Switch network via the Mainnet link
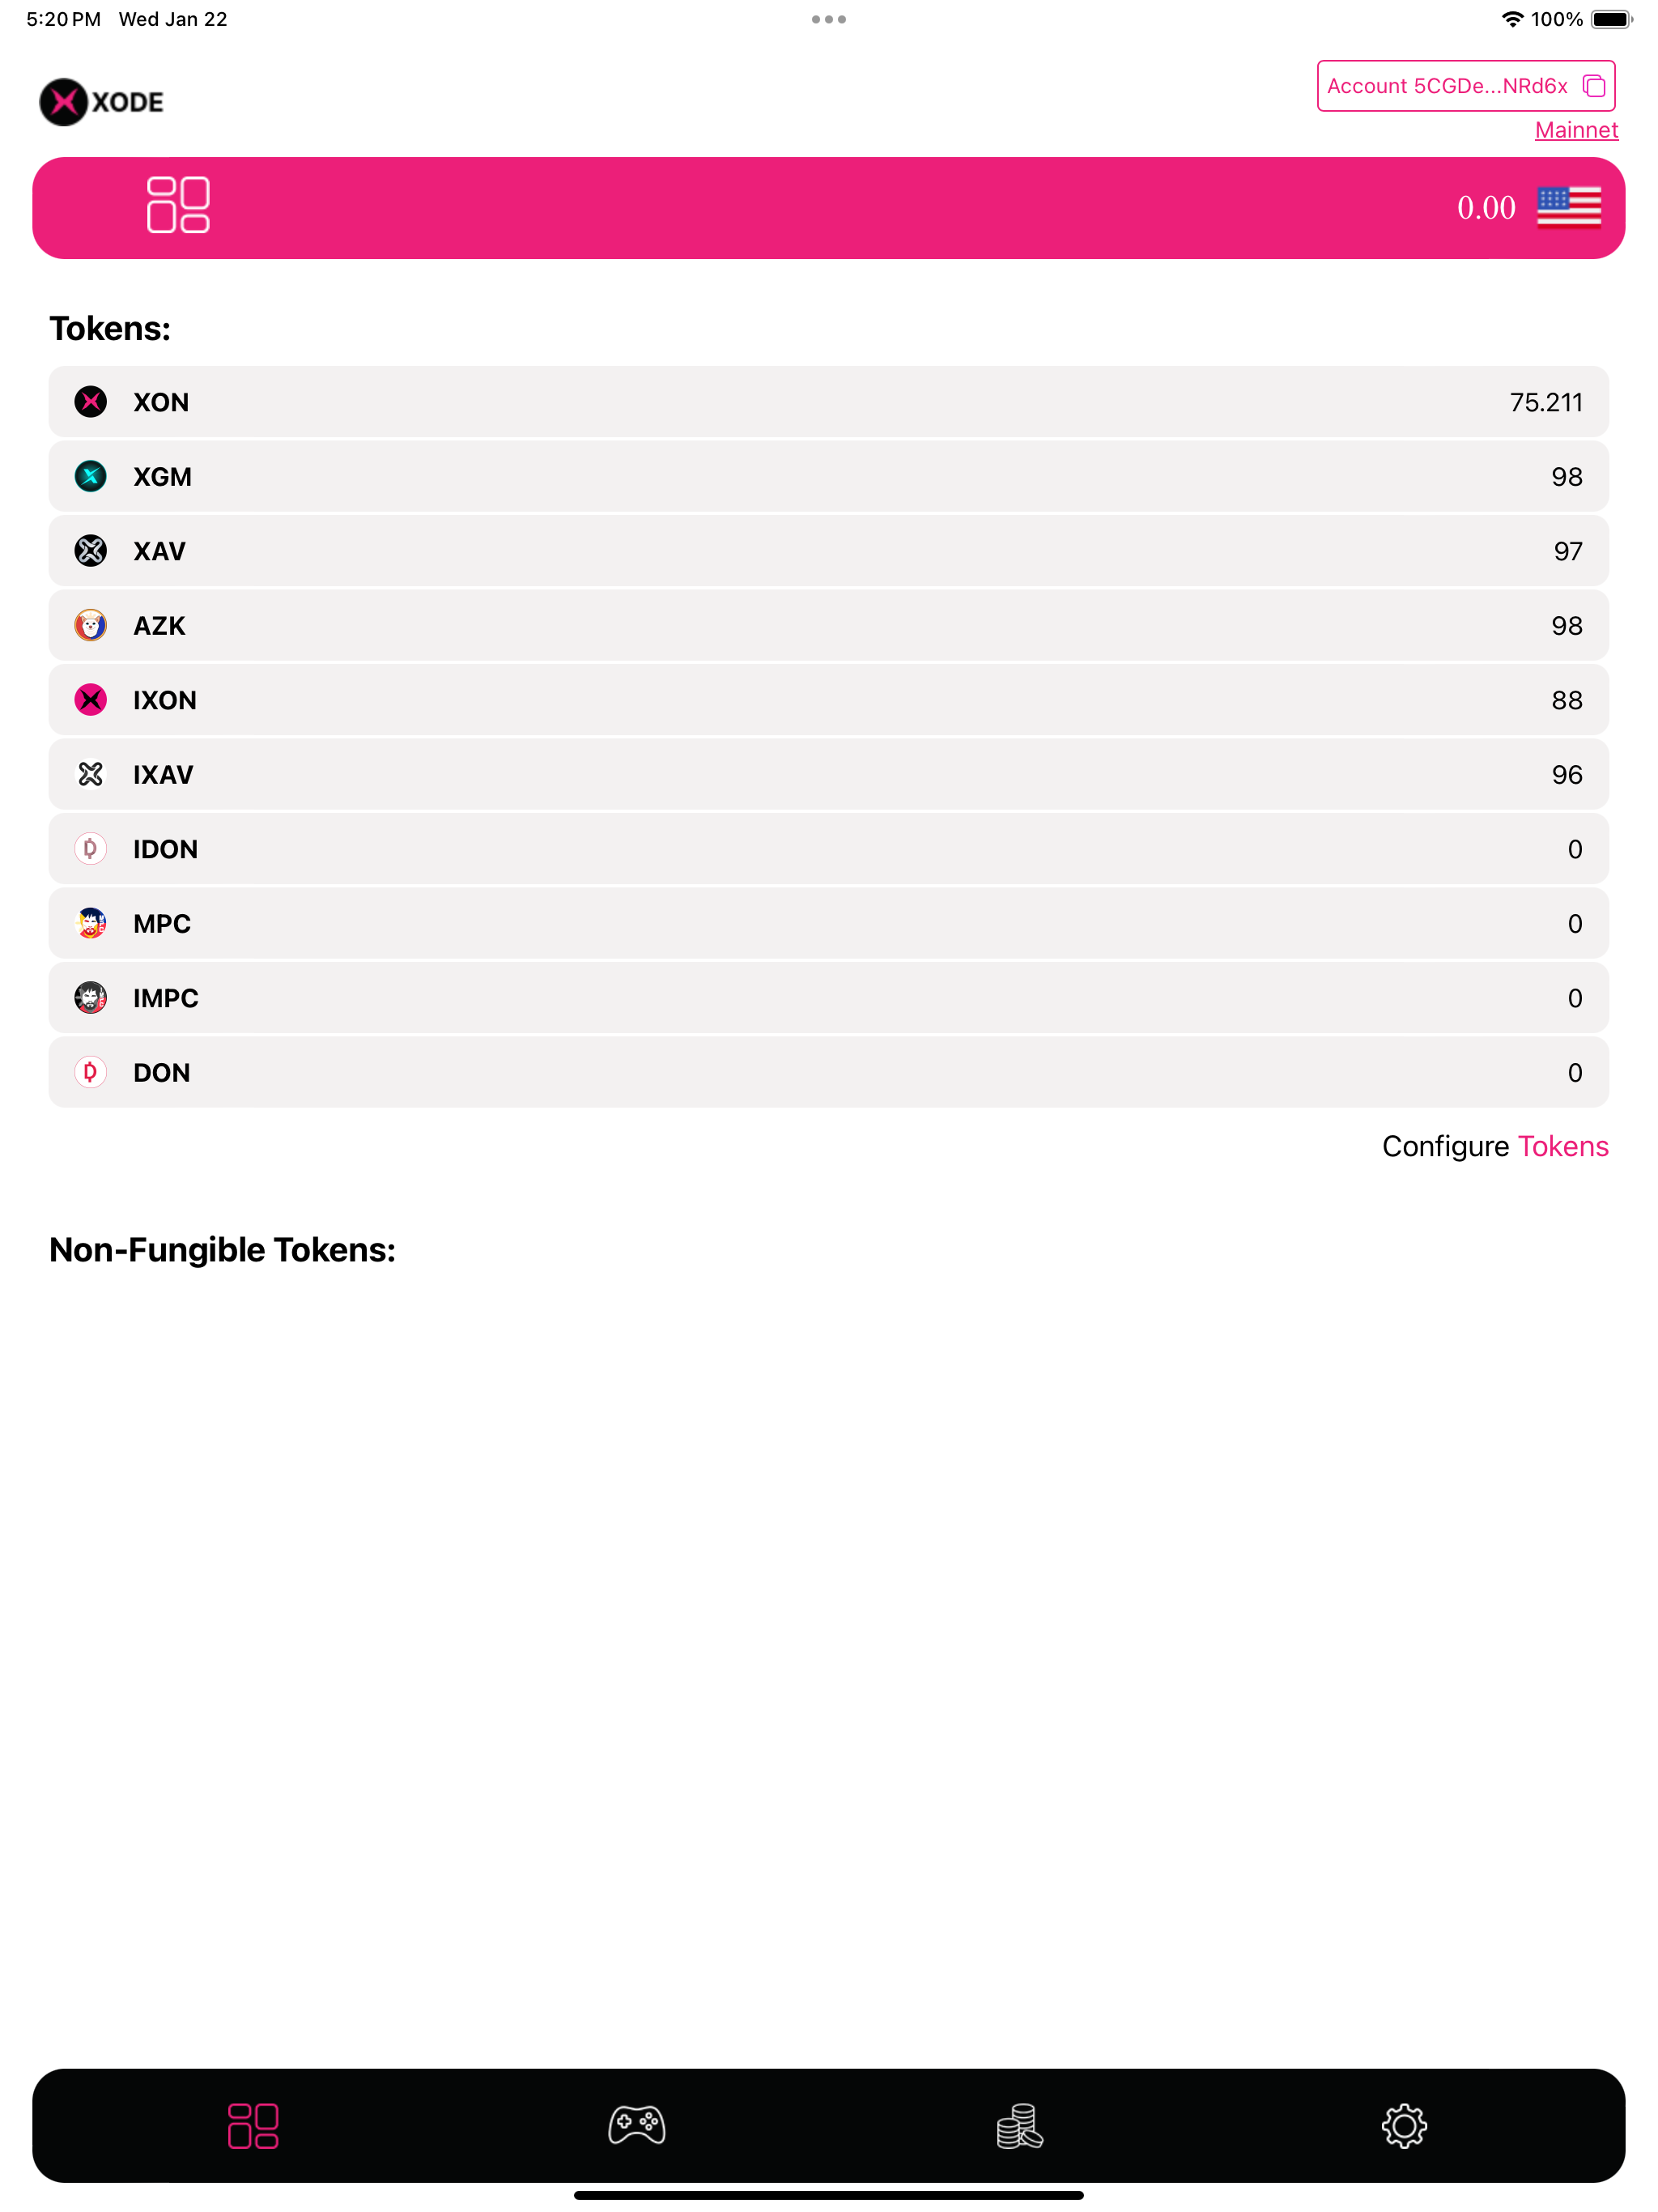1658x2212 pixels. tap(1576, 130)
